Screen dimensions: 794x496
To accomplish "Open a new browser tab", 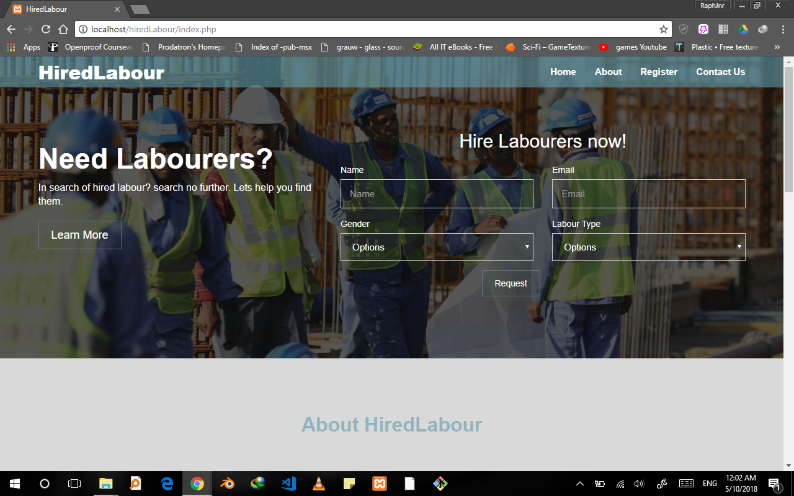I will 140,9.
